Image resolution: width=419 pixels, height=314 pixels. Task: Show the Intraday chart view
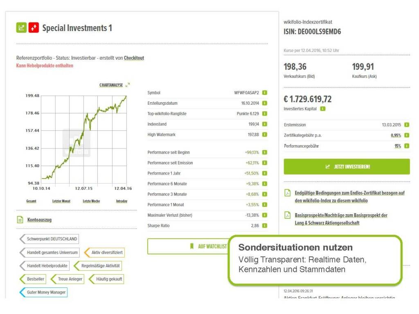pyautogui.click(x=122, y=201)
